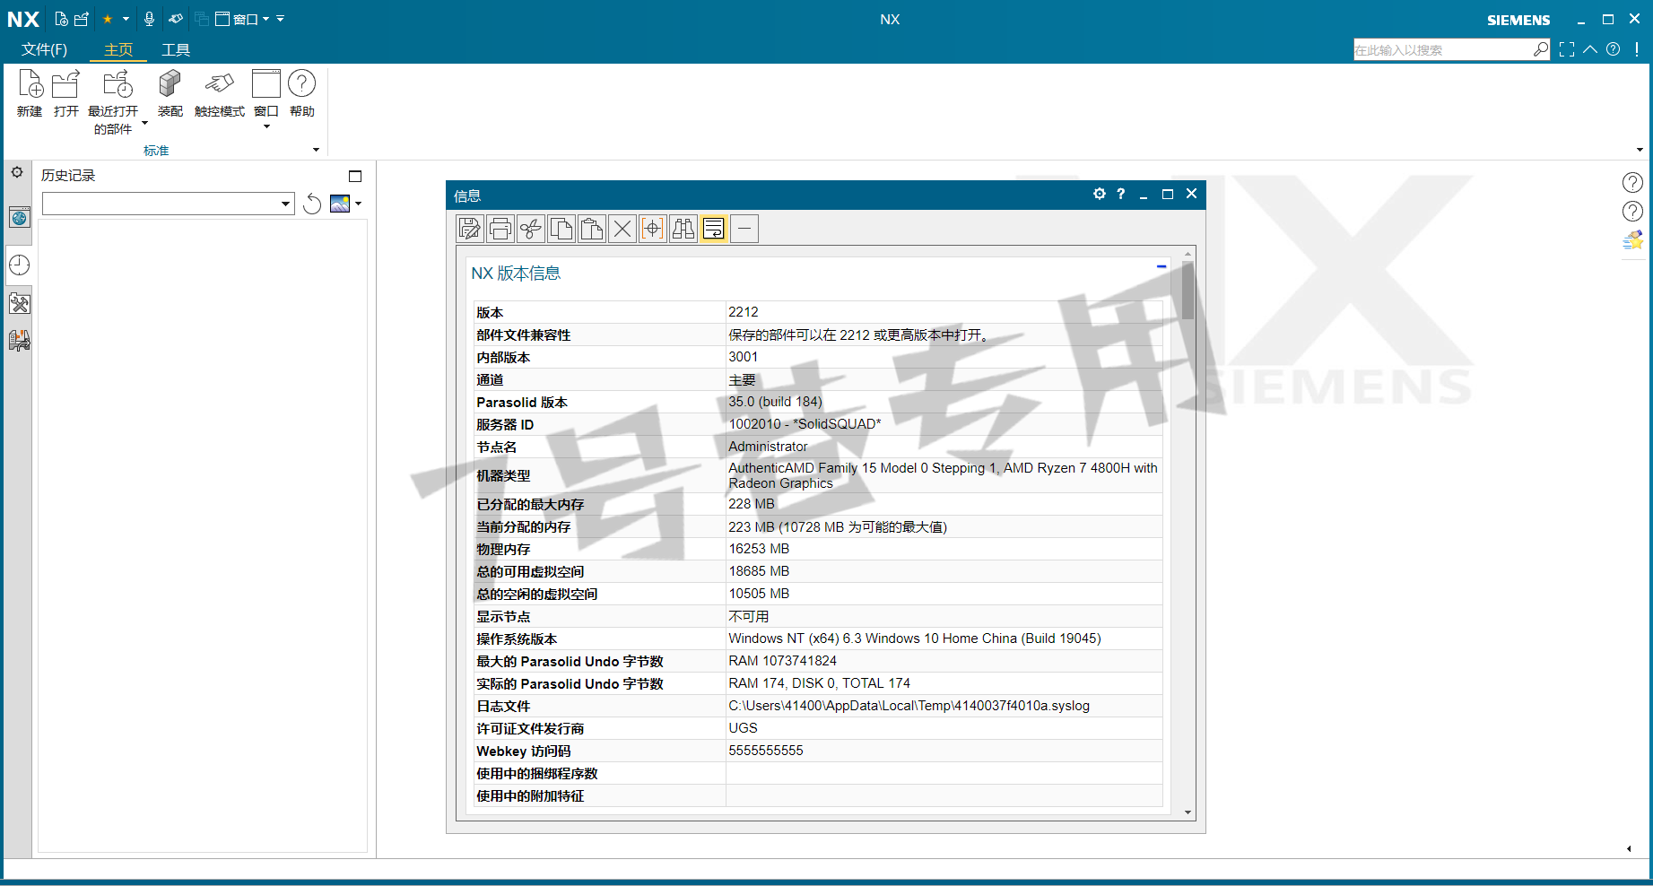Collapse the NX 版本信息 section
Viewport: 1653px width, 886px height.
point(1161,266)
